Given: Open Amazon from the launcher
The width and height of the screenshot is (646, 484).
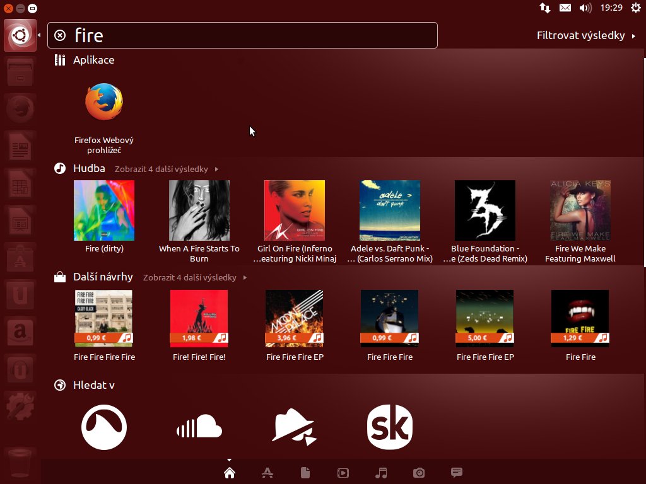Looking at the screenshot, I should (20, 331).
